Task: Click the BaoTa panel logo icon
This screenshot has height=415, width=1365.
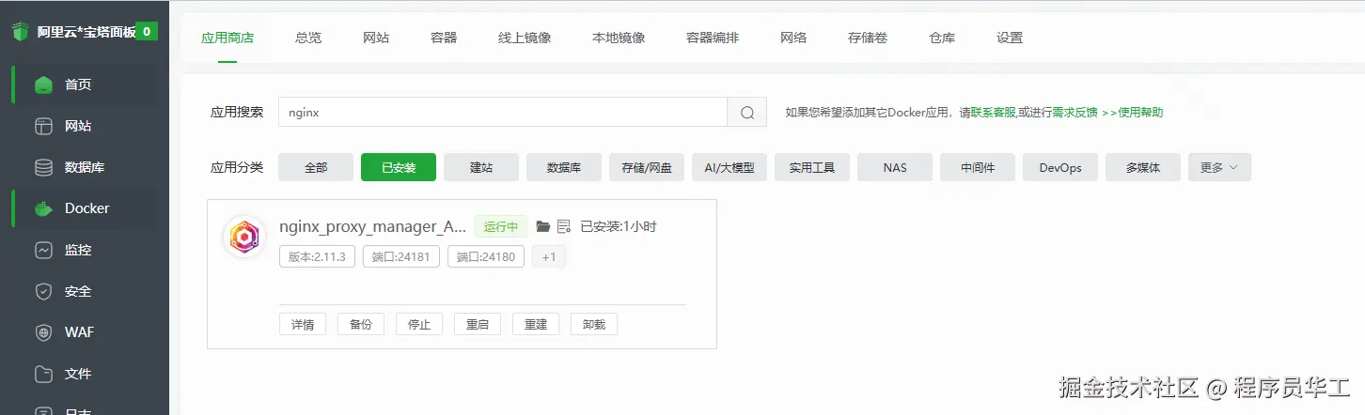Action: (21, 32)
